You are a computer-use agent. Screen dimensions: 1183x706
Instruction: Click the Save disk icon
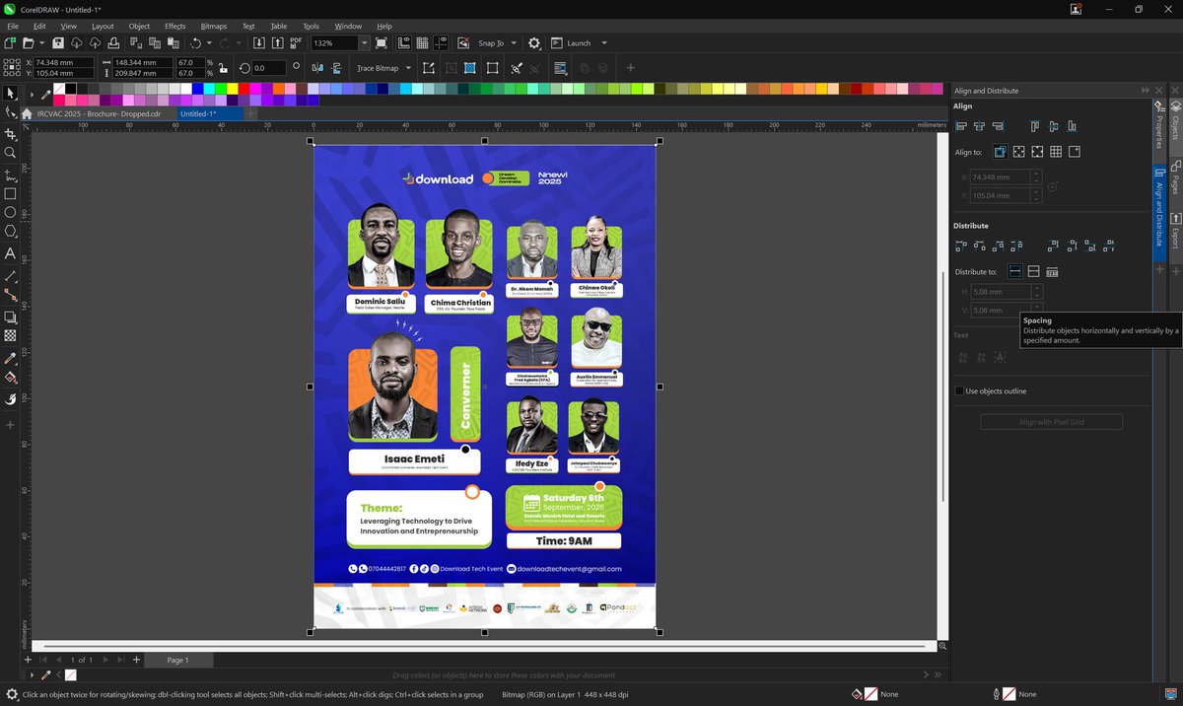click(x=58, y=43)
